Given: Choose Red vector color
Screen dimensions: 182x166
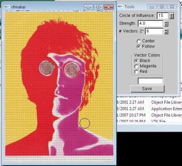Looking at the screenshot, I should click(136, 72).
